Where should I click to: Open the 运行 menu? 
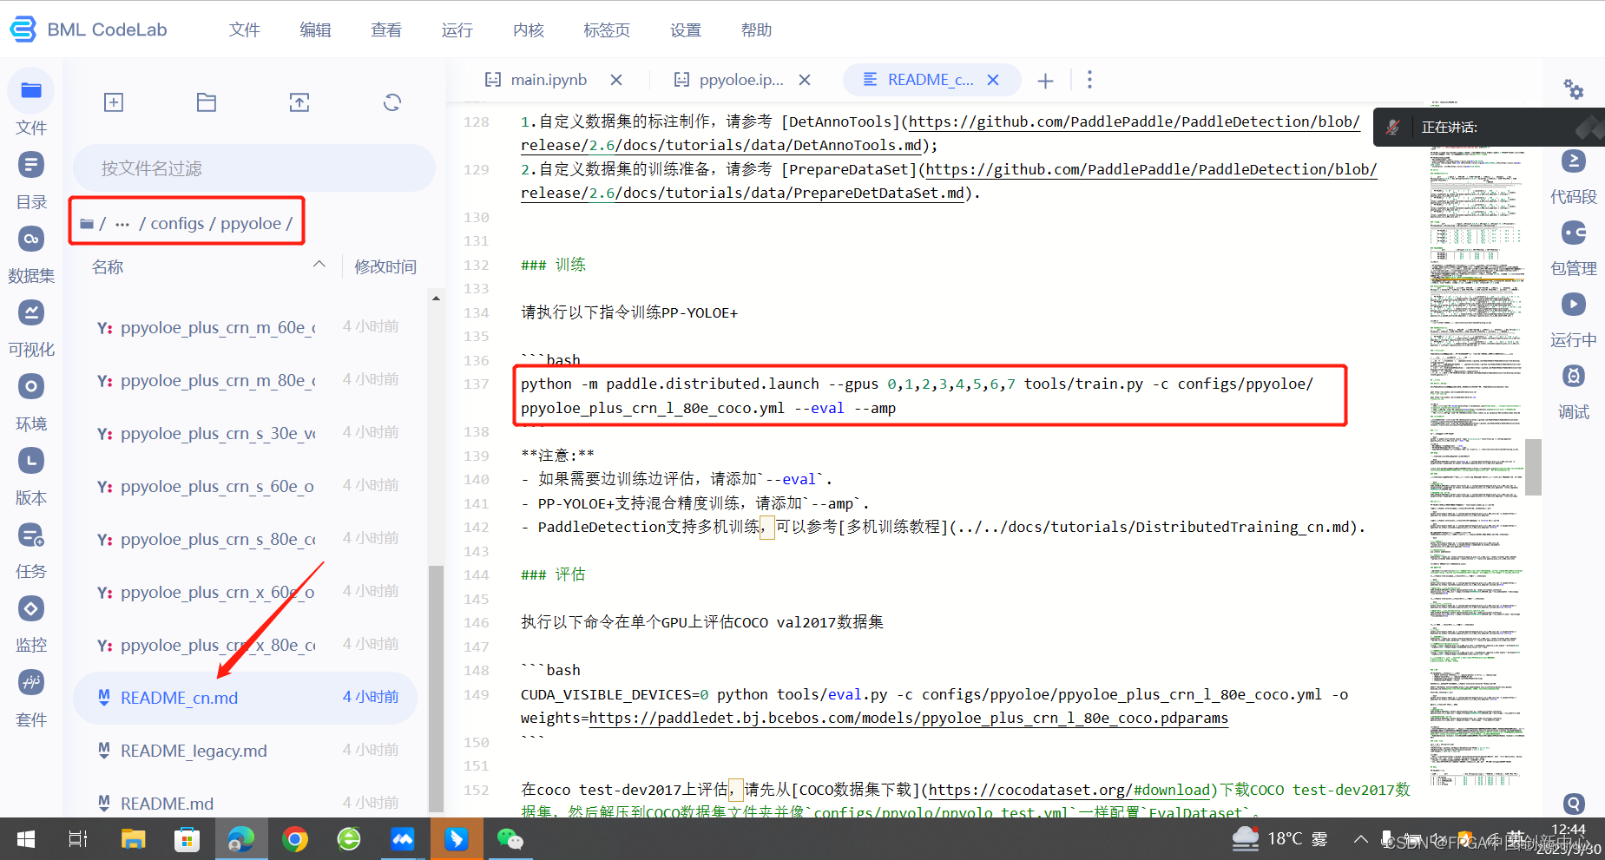pos(457,30)
